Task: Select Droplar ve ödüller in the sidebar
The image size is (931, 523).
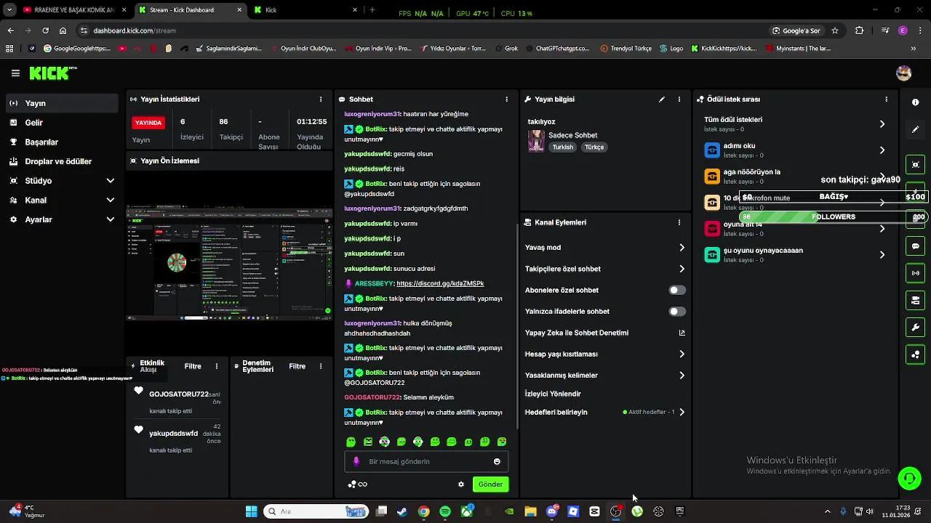Action: [x=63, y=161]
